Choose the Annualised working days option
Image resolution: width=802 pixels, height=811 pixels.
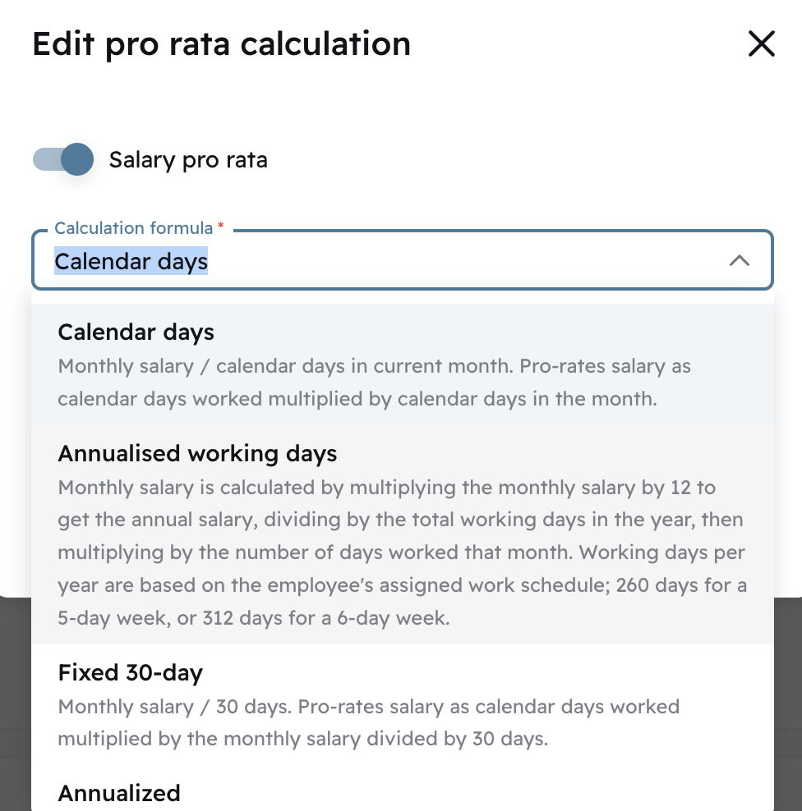[197, 453]
